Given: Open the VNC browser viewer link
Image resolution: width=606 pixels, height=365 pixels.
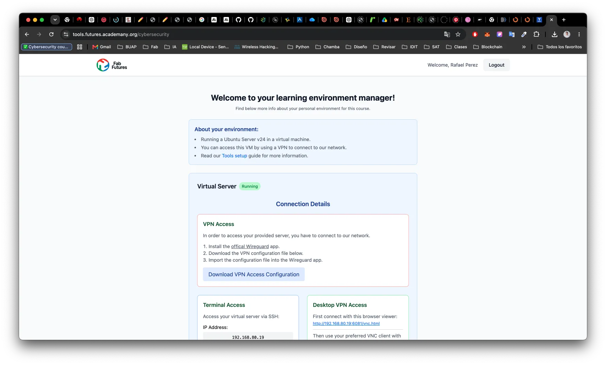Looking at the screenshot, I should [346, 324].
